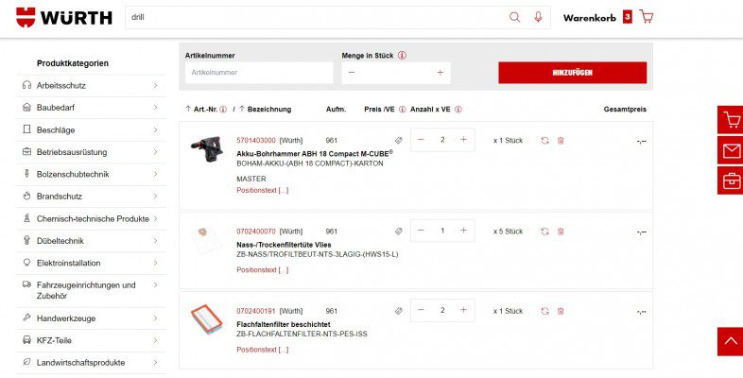Open the Warenkorb cart icon in header
Image resolution: width=743 pixels, height=378 pixels.
(x=646, y=17)
